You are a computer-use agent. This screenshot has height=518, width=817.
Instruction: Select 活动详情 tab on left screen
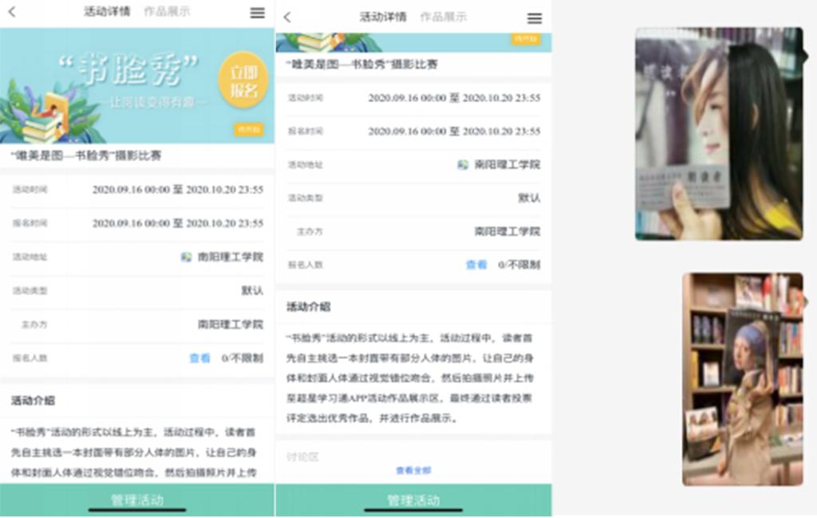pyautogui.click(x=107, y=12)
